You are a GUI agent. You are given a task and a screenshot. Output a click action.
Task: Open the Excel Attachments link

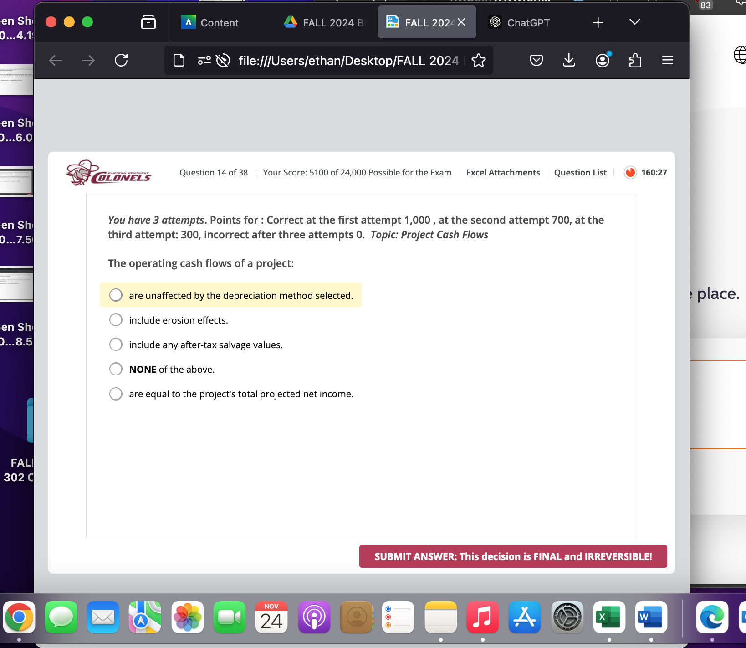point(503,172)
